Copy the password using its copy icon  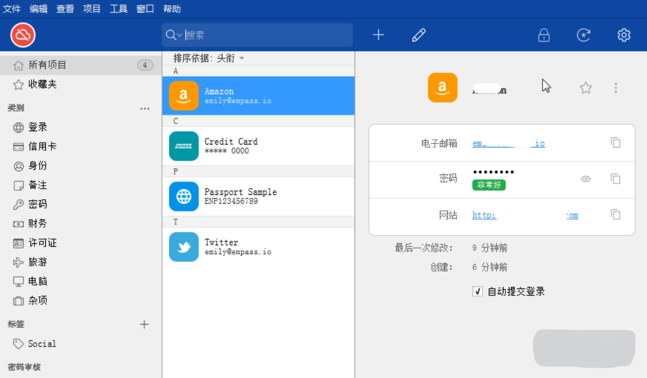pos(616,178)
